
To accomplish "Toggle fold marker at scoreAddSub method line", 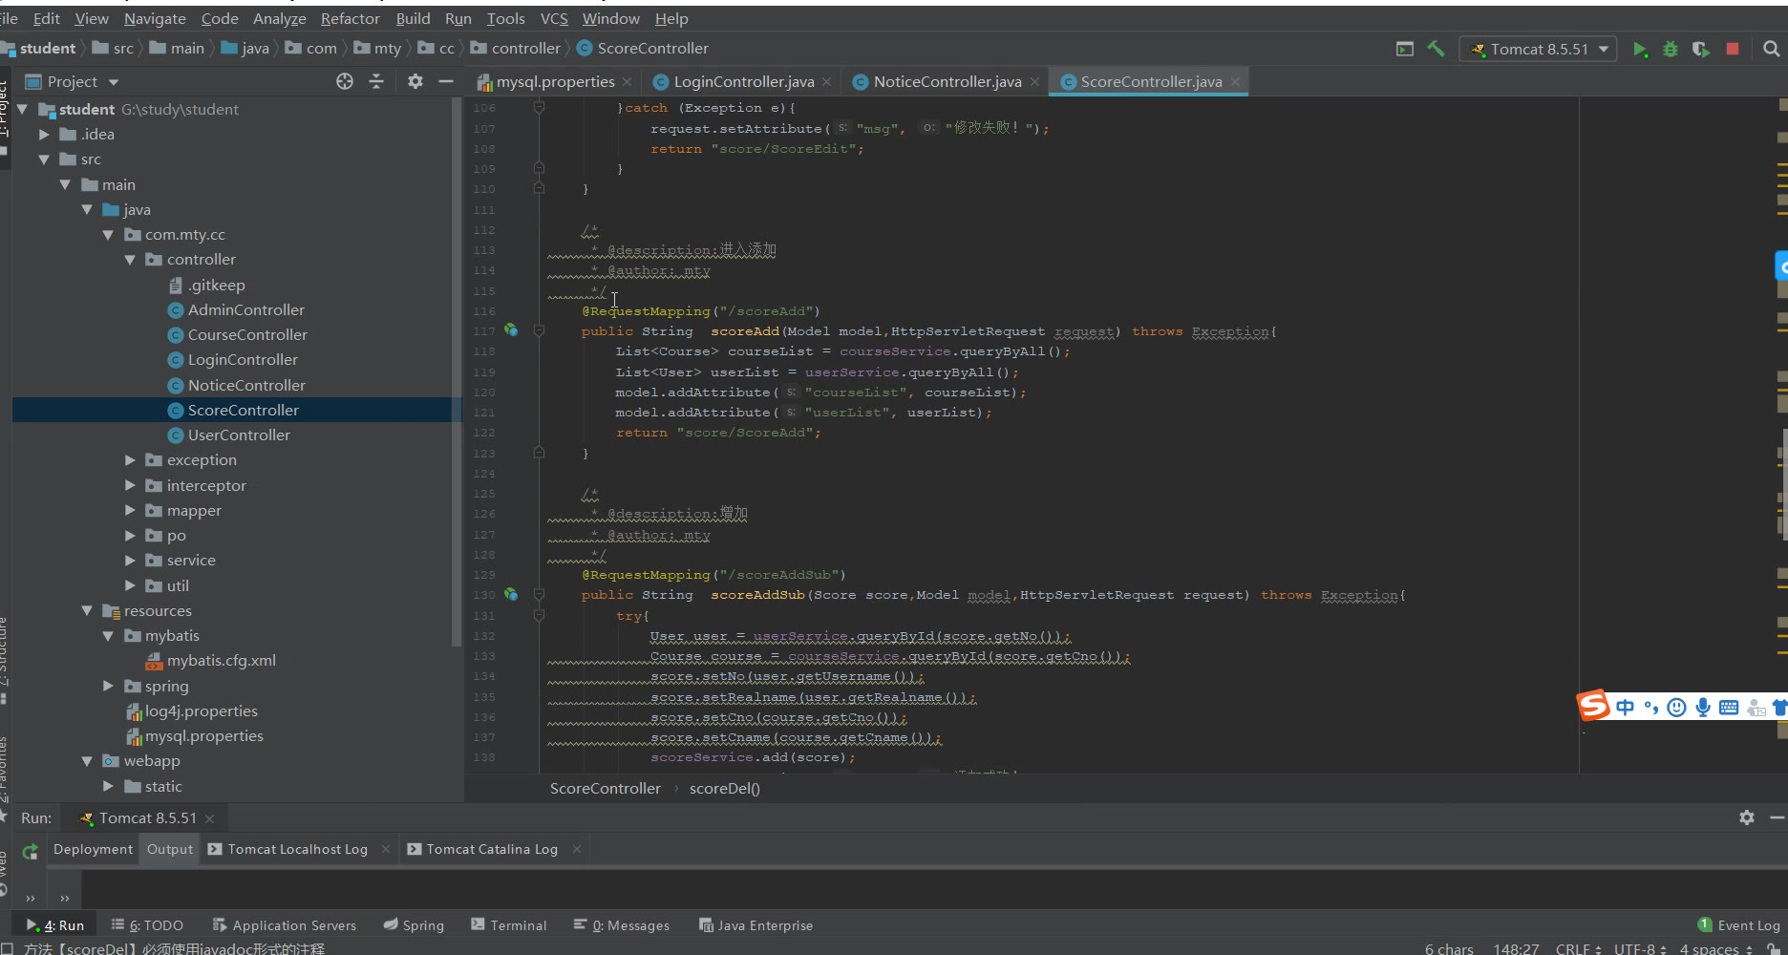I will click(539, 595).
